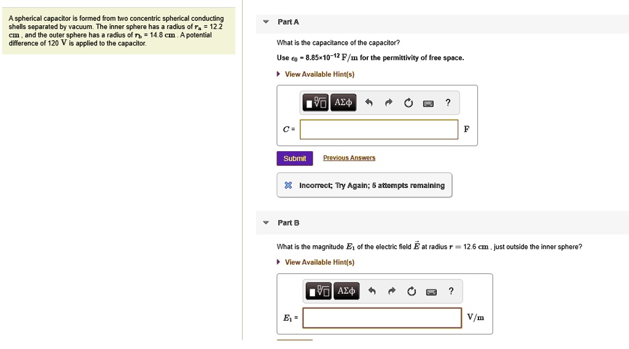Open help question mark in Part A
The width and height of the screenshot is (629, 349).
click(x=448, y=103)
